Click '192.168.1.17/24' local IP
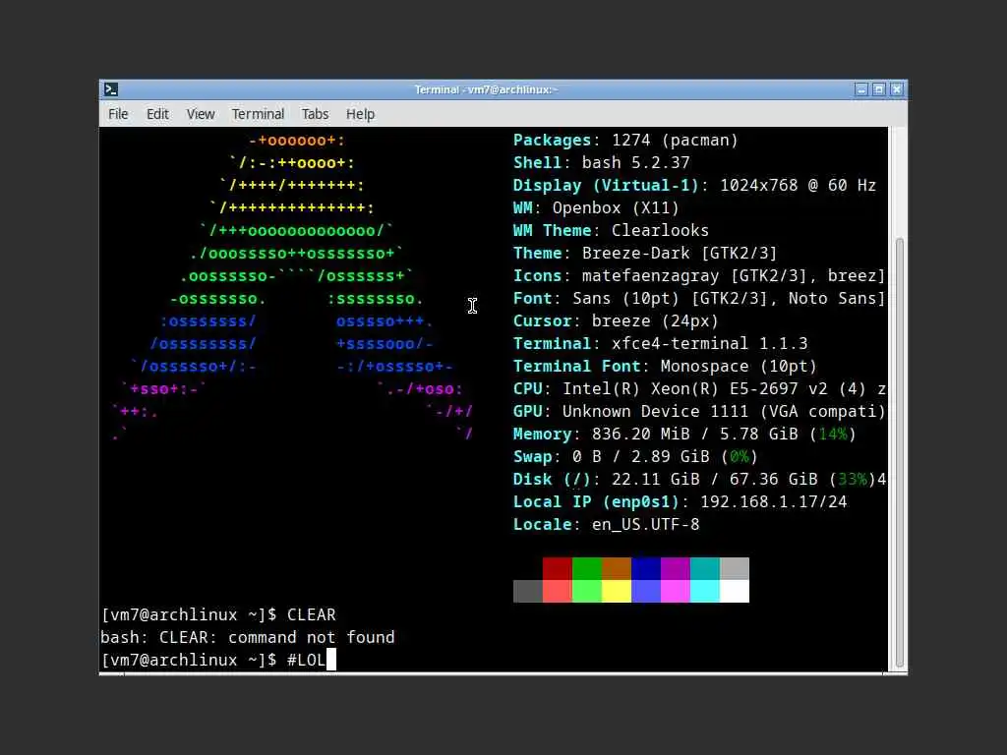Viewport: 1007px width, 755px height. click(774, 502)
